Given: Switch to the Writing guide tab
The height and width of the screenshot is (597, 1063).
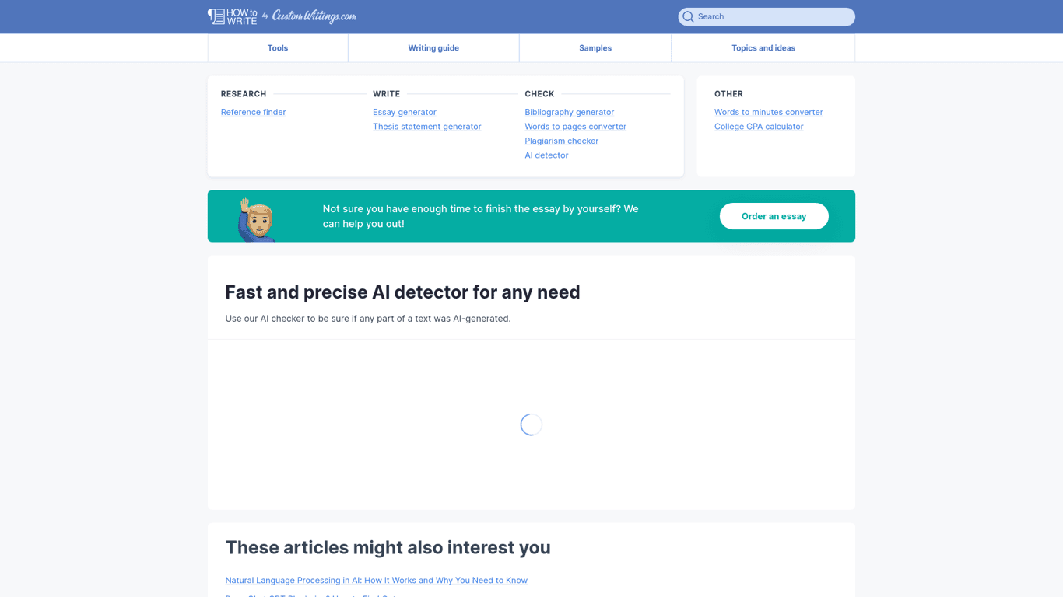Looking at the screenshot, I should 433,47.
